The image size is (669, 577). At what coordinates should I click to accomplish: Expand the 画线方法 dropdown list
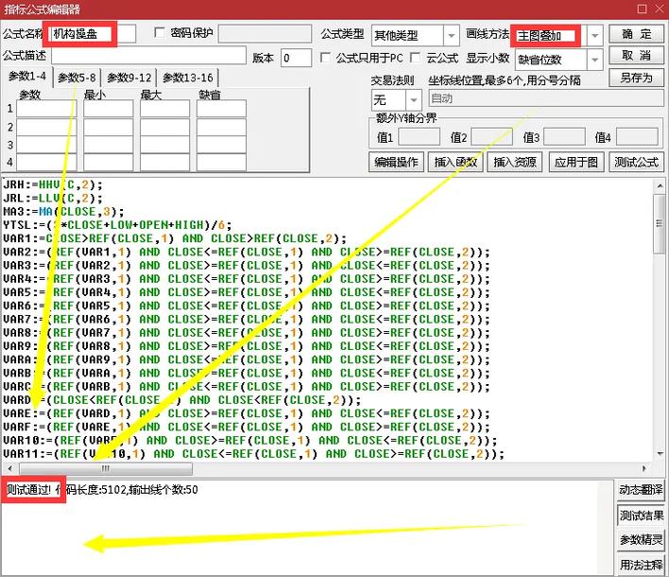click(x=594, y=36)
